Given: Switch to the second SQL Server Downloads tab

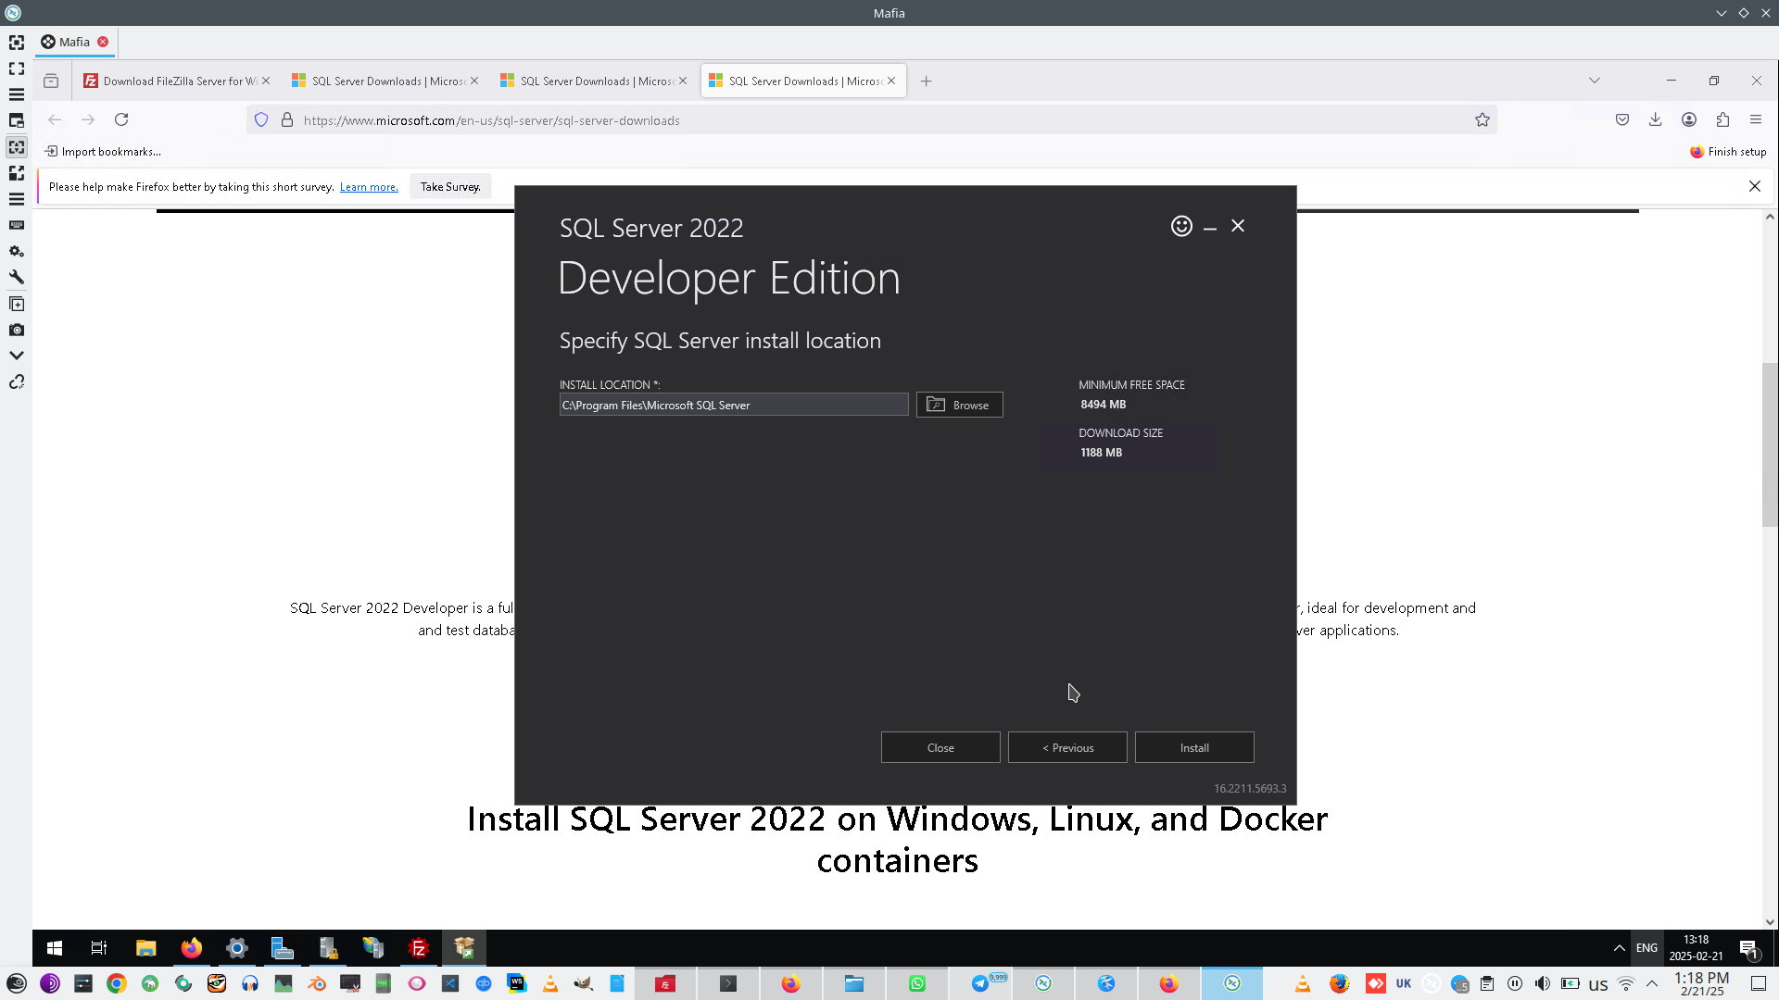Looking at the screenshot, I should pos(593,81).
